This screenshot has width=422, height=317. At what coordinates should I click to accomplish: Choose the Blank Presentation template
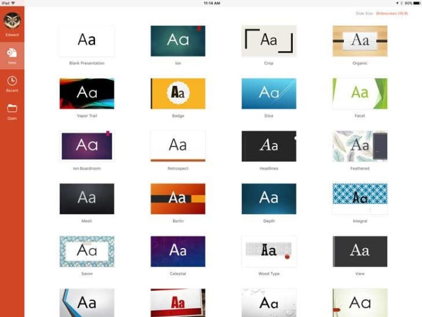pos(87,40)
